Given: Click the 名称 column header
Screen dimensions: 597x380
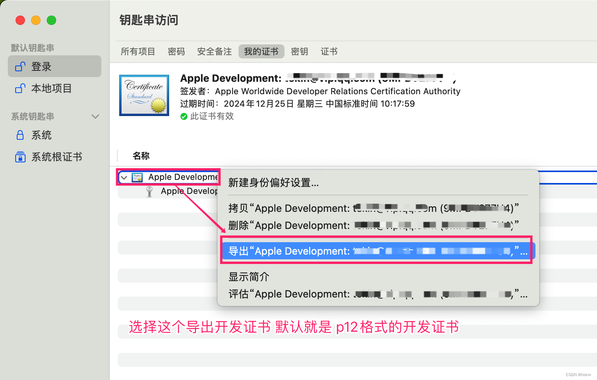Looking at the screenshot, I should tap(141, 156).
